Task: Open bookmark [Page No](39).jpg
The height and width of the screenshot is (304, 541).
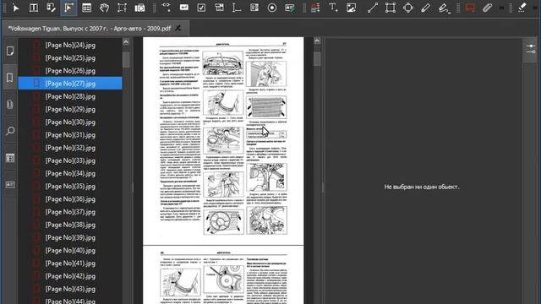Action: pyautogui.click(x=70, y=237)
